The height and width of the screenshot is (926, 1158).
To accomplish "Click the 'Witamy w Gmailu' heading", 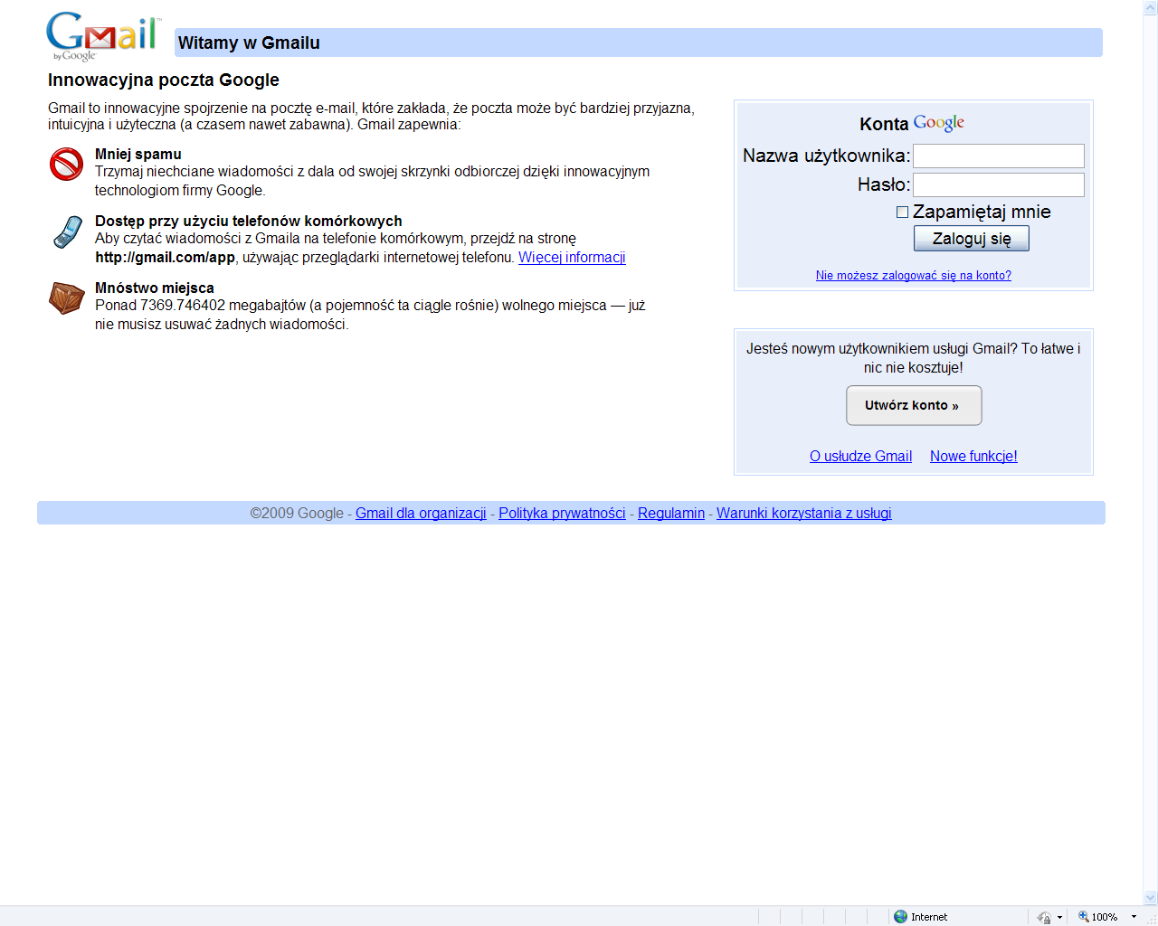I will tap(249, 43).
